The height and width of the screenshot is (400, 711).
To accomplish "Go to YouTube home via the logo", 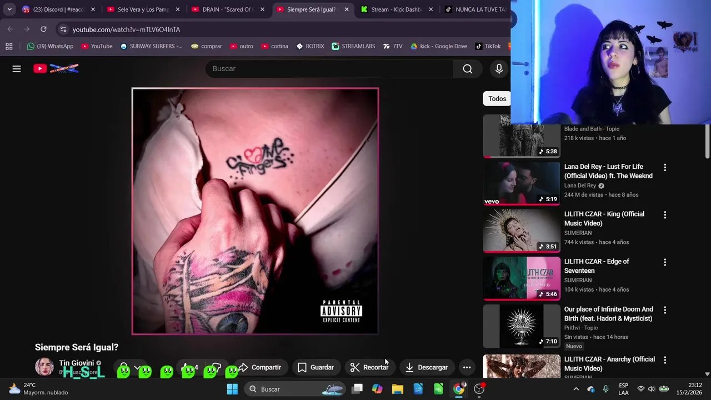I will pos(56,68).
